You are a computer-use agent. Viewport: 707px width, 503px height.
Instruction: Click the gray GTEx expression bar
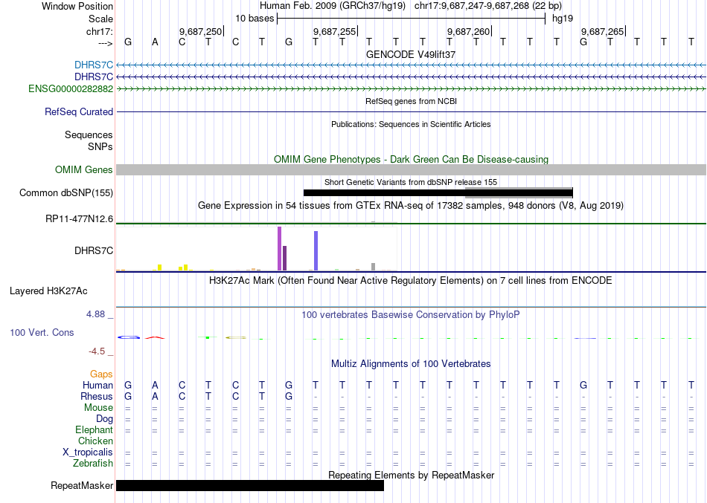[x=374, y=267]
